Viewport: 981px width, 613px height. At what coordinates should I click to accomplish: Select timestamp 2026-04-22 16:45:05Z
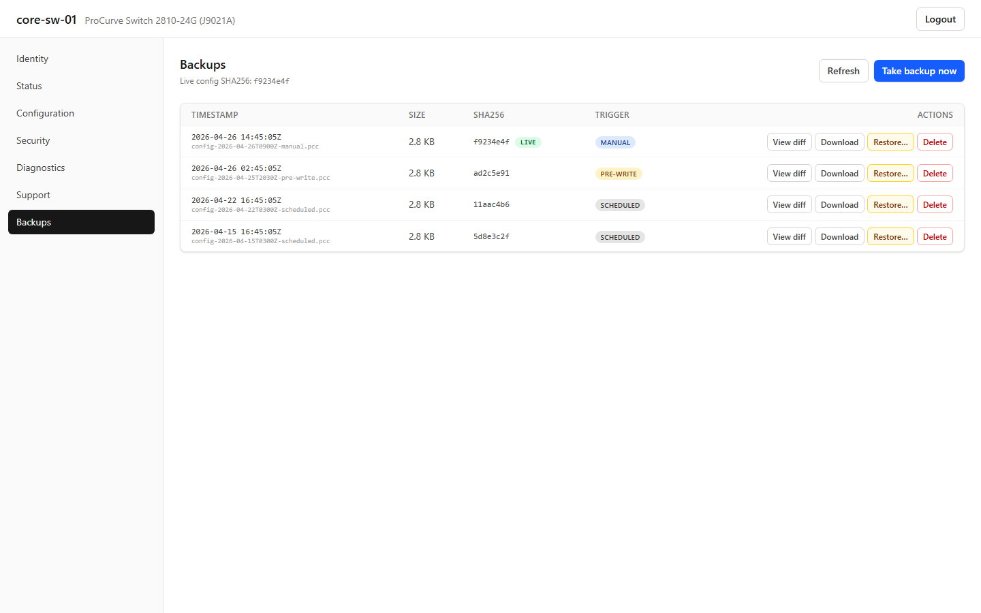pos(236,200)
